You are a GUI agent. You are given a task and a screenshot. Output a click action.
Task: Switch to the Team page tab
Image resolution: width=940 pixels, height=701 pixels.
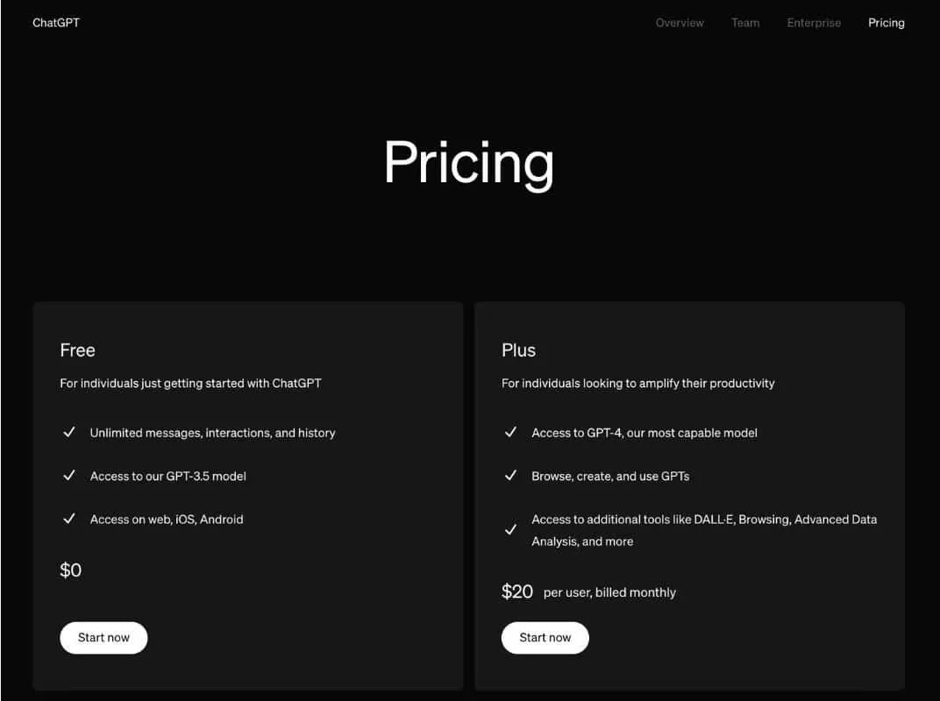(745, 23)
